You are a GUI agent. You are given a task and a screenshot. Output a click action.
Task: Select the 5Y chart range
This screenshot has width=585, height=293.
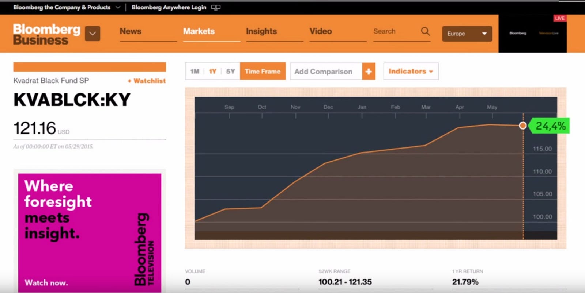tap(230, 72)
